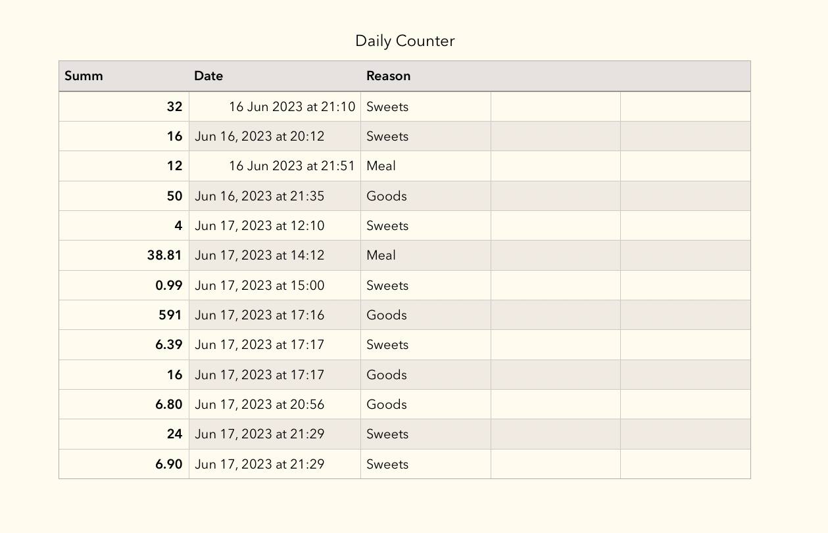Click the Summ cell with value 6.90
The image size is (828, 533).
click(x=124, y=464)
